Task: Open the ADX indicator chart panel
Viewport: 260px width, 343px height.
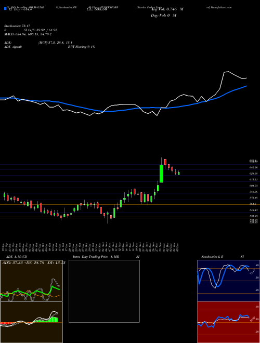Action: pos(31,281)
